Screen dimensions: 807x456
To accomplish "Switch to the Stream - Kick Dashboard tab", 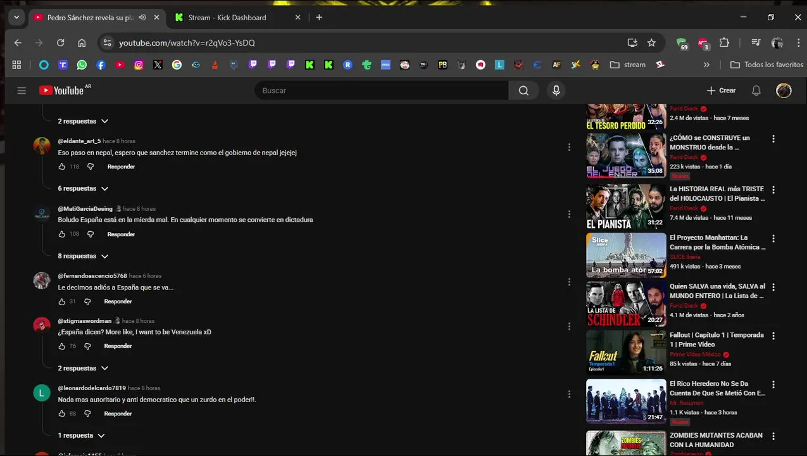I will 237,18.
